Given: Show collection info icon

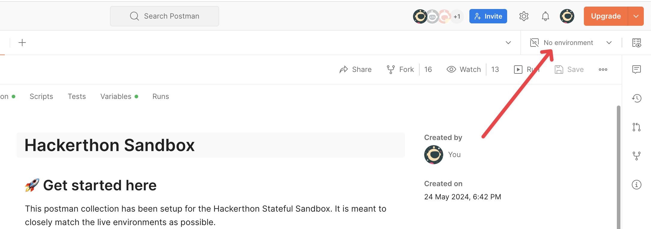Looking at the screenshot, I should point(636,185).
